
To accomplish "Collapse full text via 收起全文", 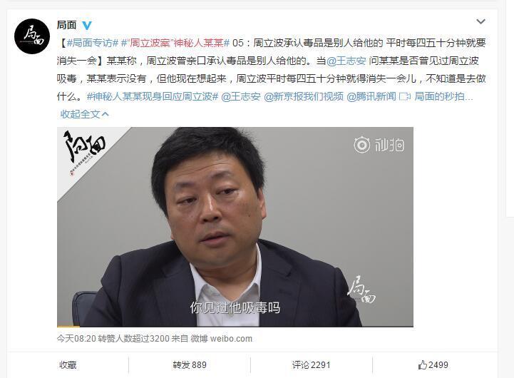I will click(x=84, y=114).
